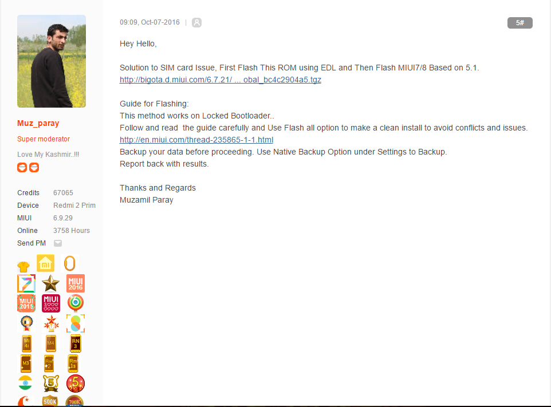Click the Mi 4i phone medal
The height and width of the screenshot is (407, 551).
pos(27,343)
